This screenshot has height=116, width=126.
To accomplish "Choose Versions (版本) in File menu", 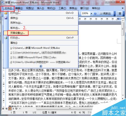I will (41, 28).
